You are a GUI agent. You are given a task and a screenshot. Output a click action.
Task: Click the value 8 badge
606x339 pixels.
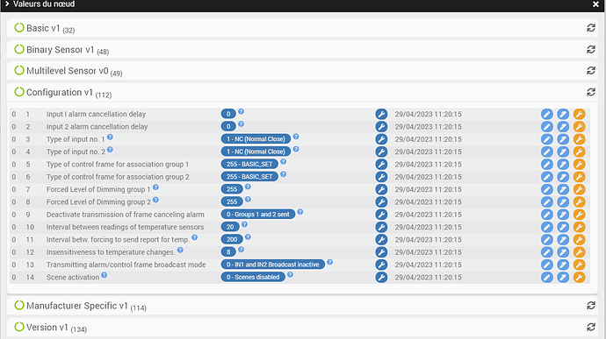(x=228, y=252)
